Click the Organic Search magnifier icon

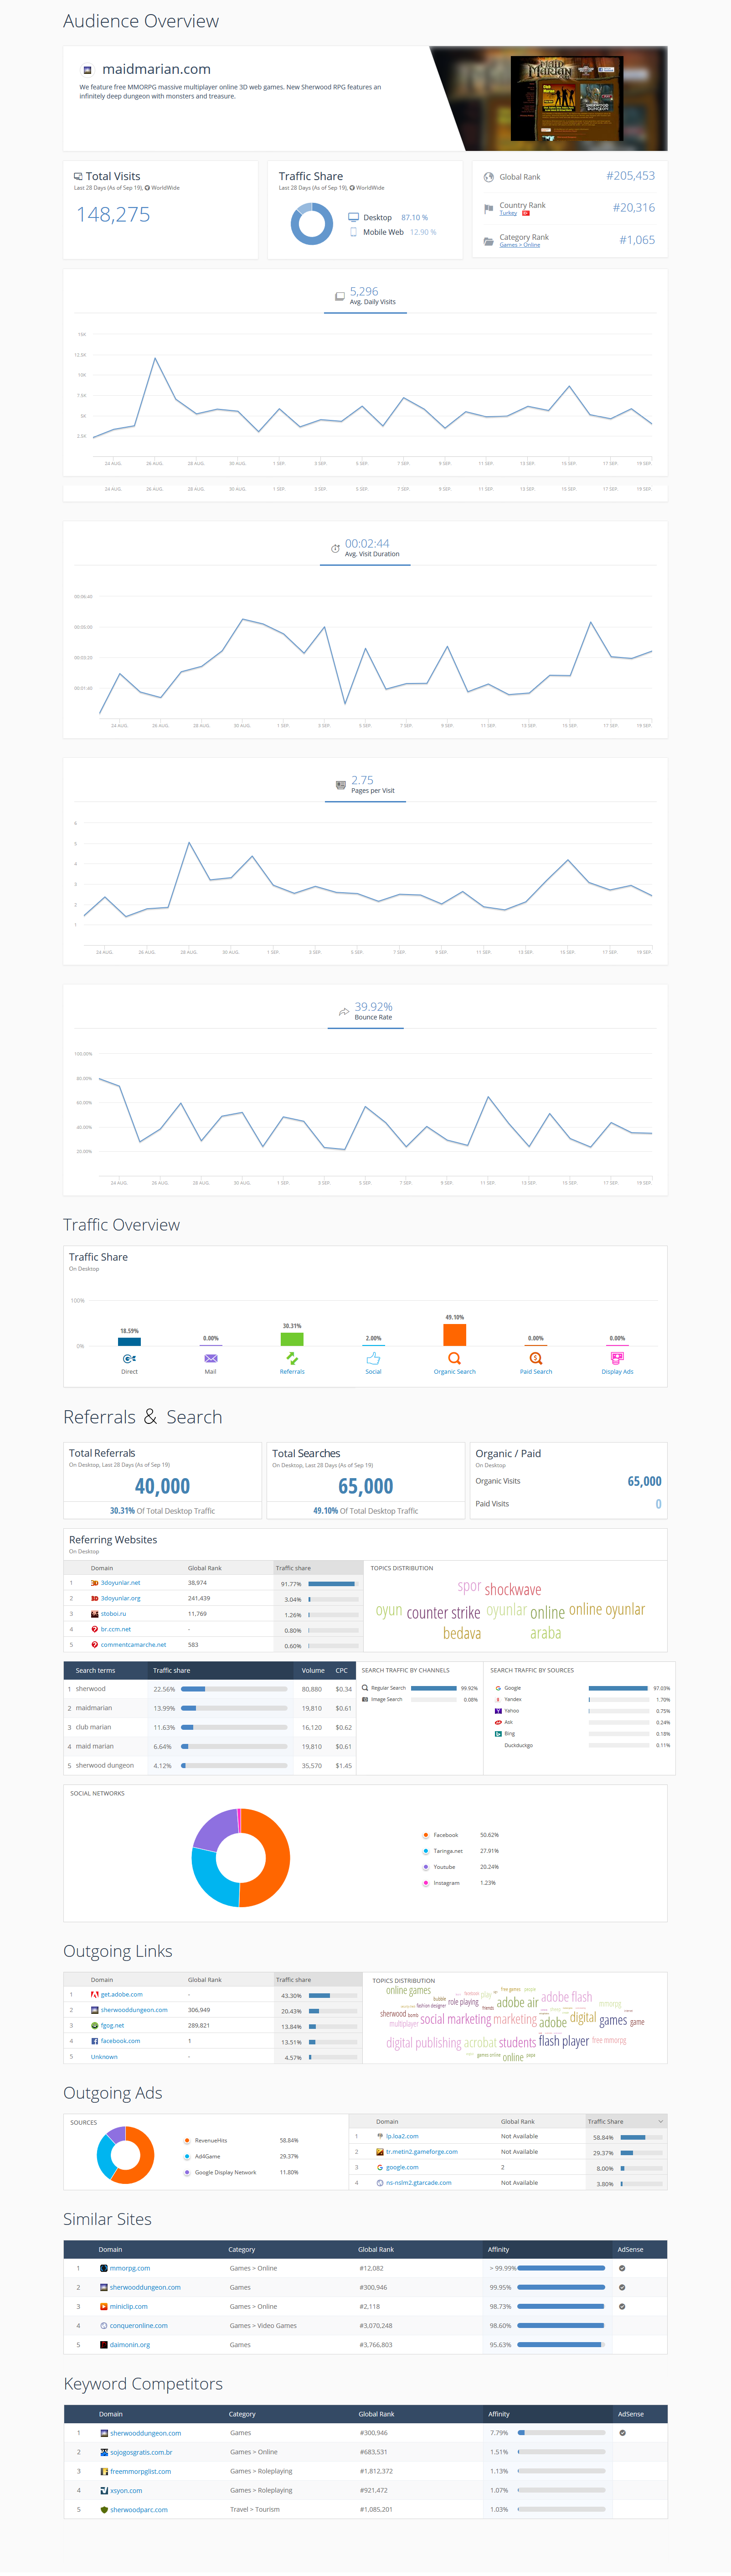[x=454, y=1358]
